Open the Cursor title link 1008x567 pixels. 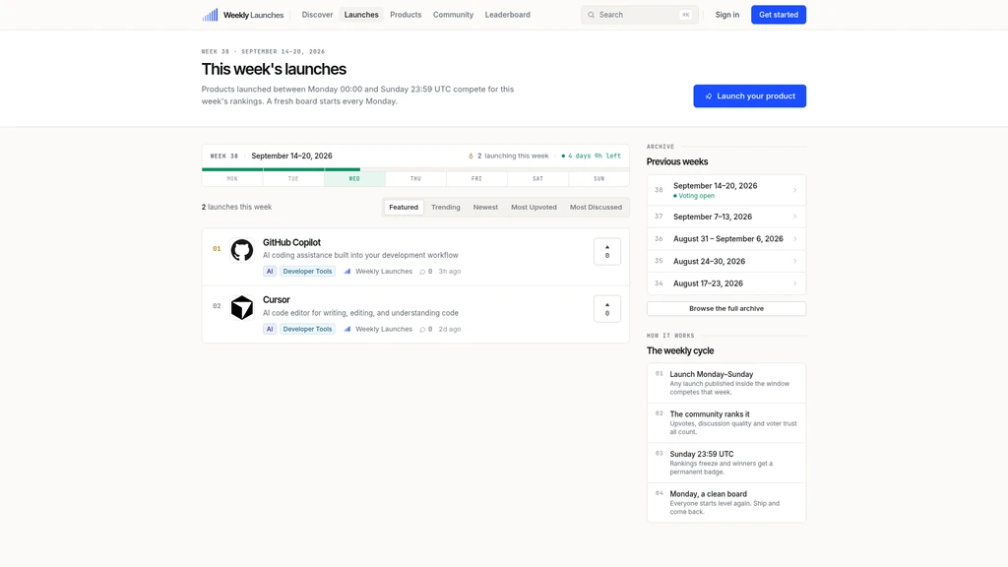(x=277, y=299)
